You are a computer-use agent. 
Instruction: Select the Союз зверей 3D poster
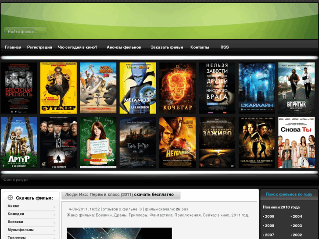pos(98,88)
